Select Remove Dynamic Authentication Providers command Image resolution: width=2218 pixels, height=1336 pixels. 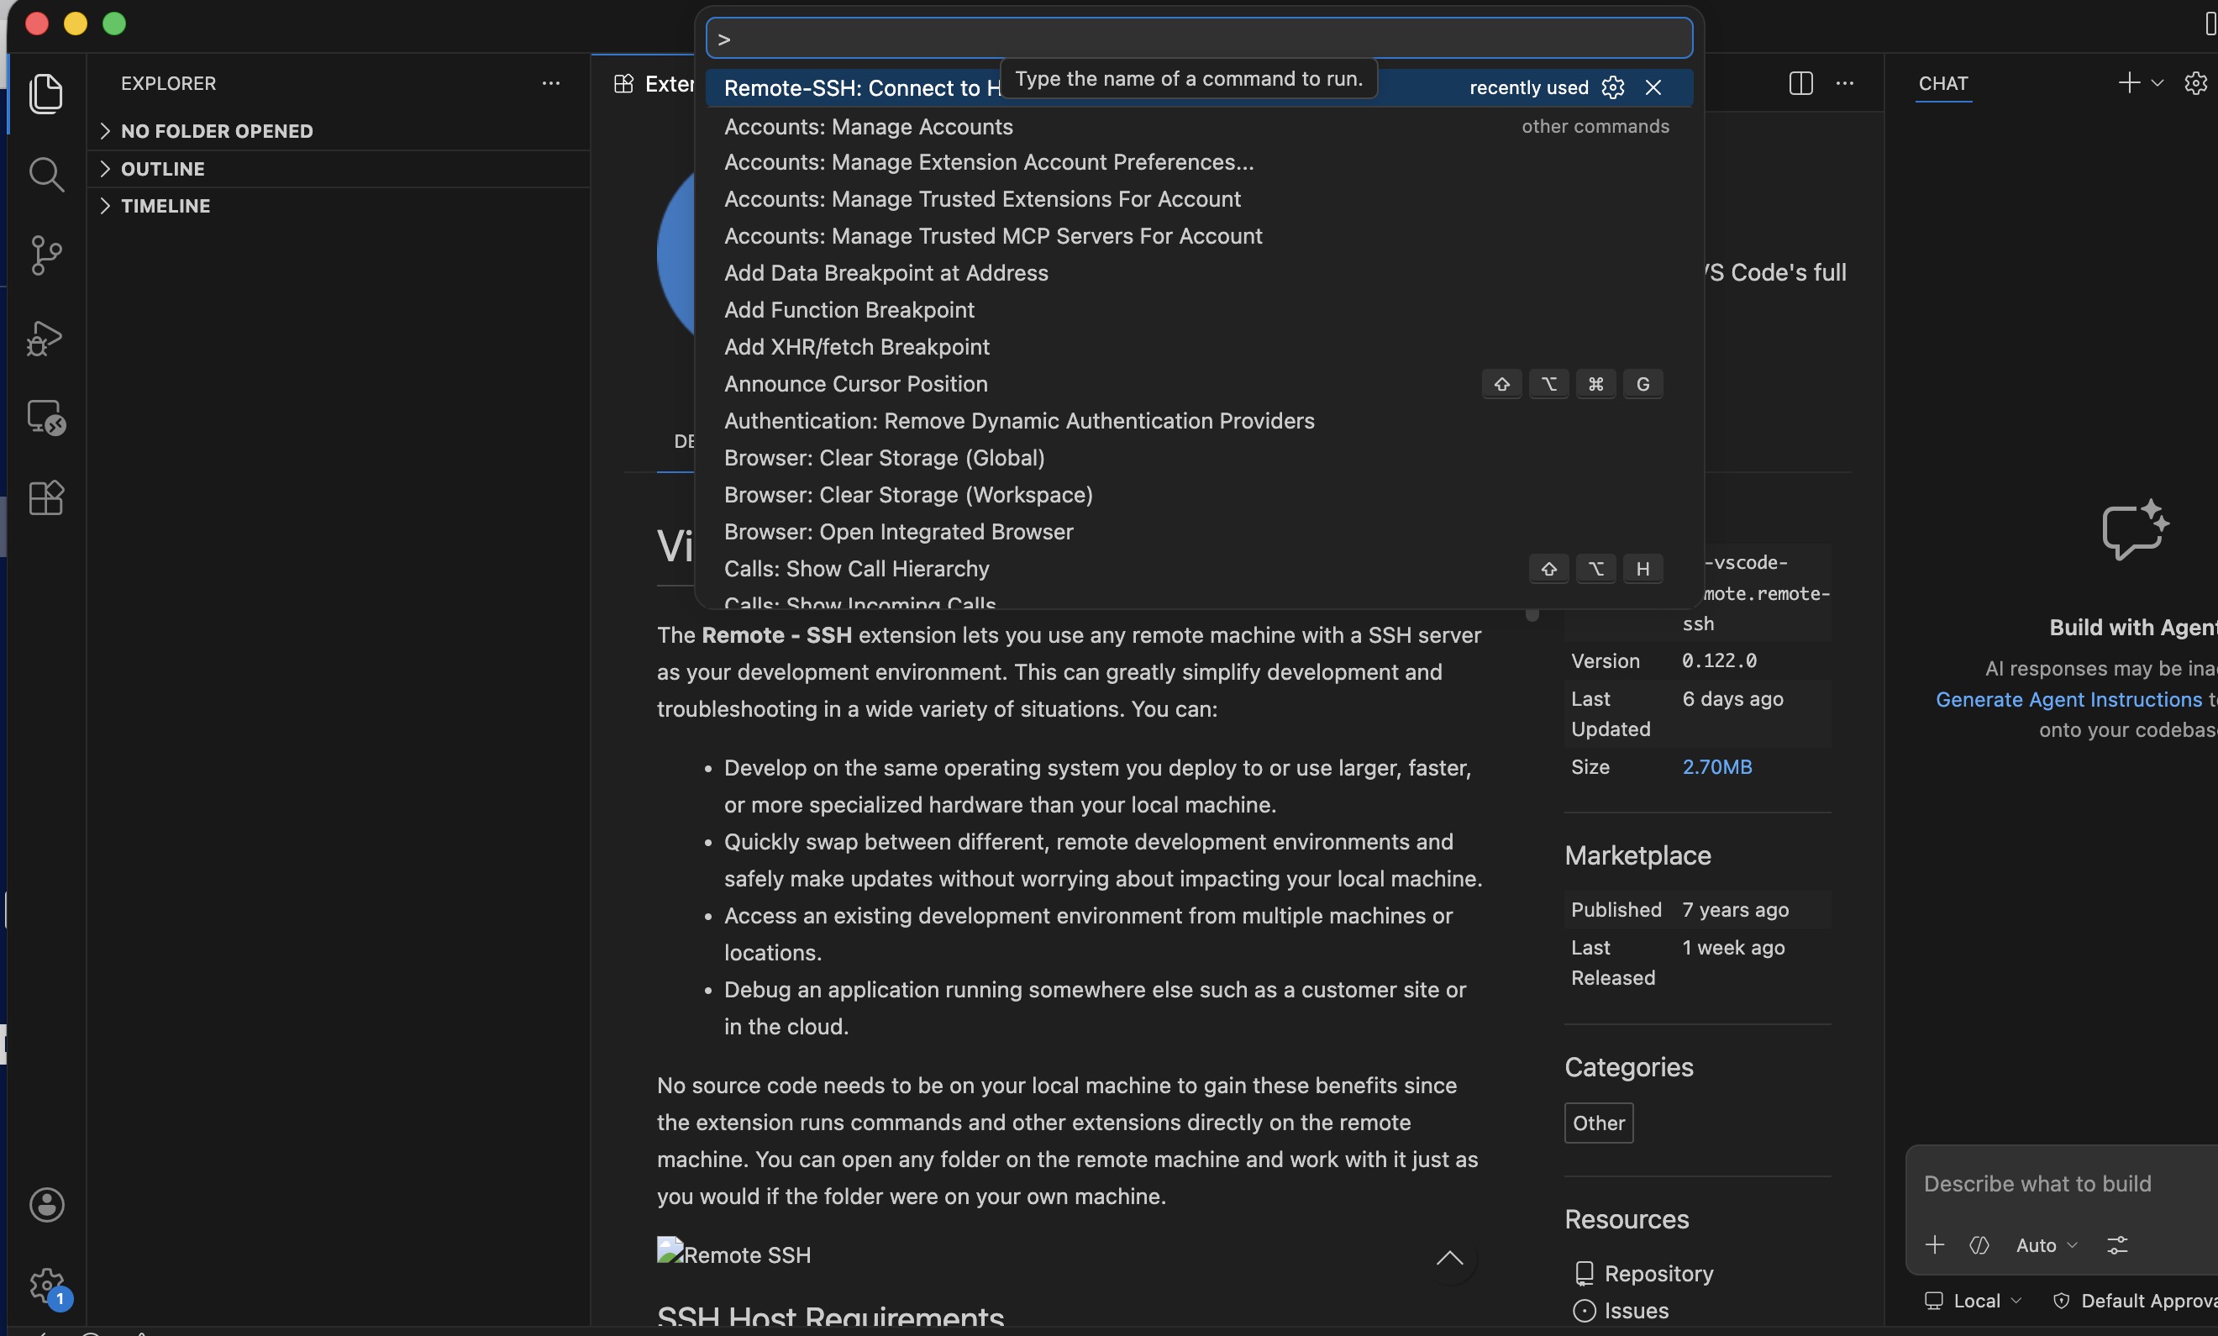1199,420
